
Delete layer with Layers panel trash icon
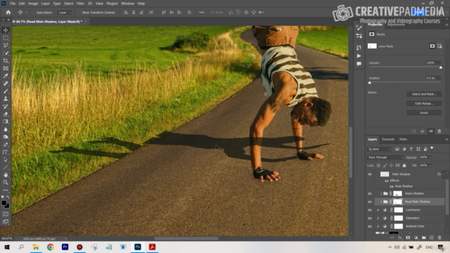pyautogui.click(x=439, y=238)
